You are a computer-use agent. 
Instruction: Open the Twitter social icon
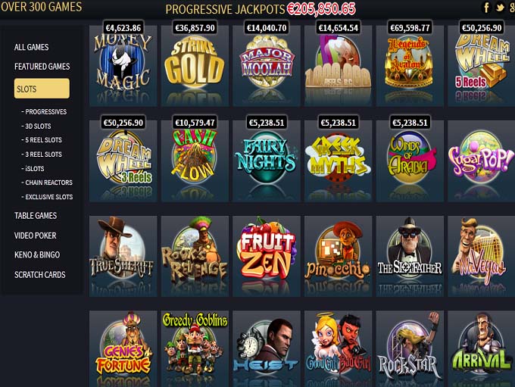500,8
